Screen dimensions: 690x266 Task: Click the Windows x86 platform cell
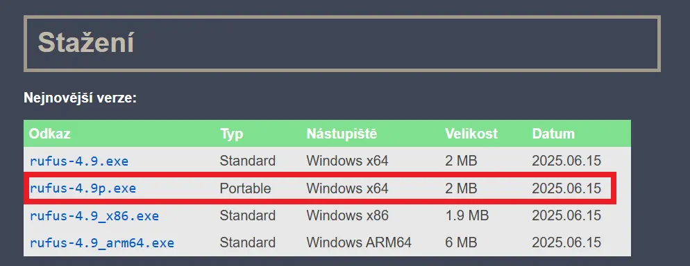pyautogui.click(x=347, y=216)
